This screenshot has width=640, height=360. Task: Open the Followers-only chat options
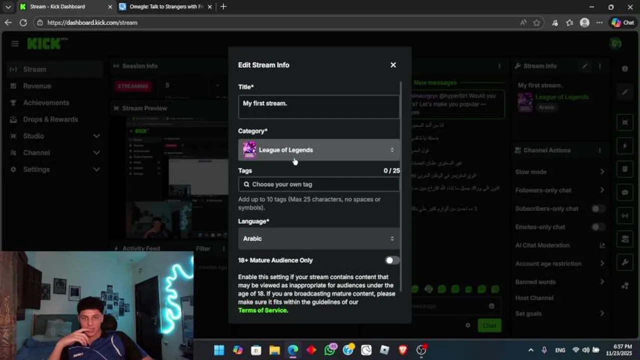560,190
